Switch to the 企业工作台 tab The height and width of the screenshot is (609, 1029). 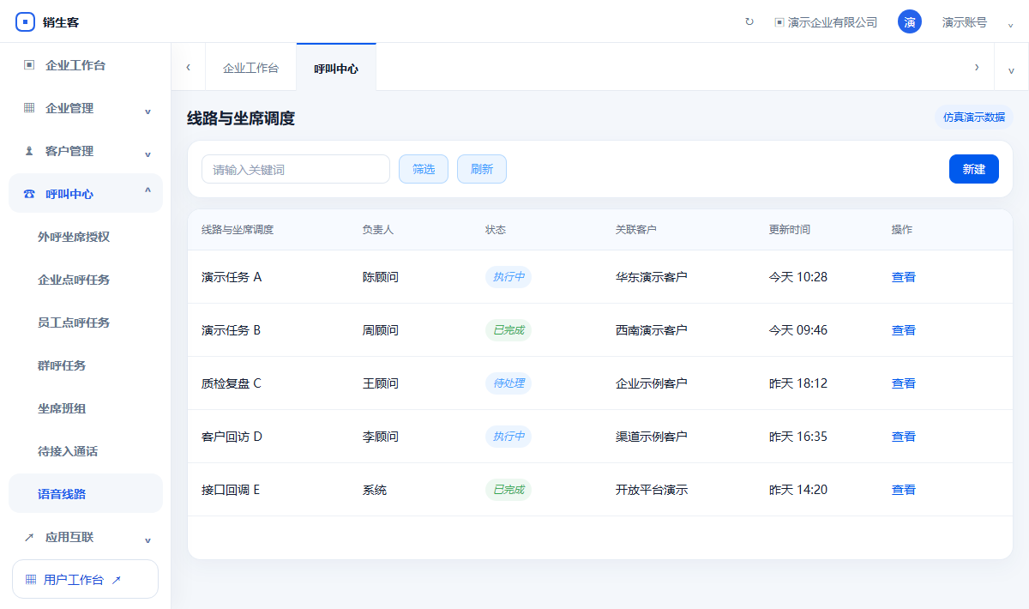[250, 68]
